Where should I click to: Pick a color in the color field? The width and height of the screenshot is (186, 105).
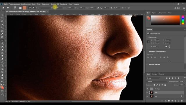[x=165, y=20]
